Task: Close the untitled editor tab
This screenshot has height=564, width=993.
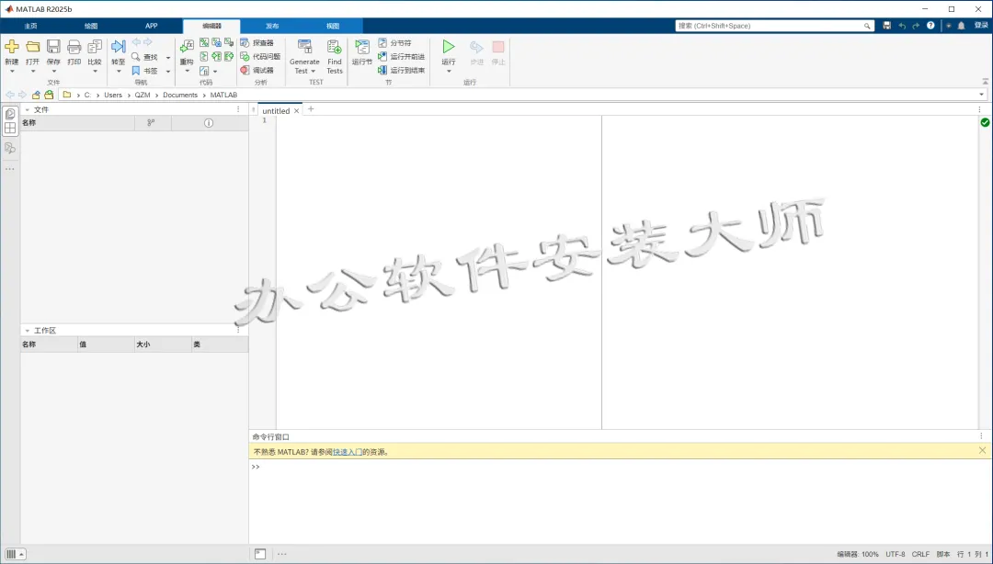Action: coord(296,111)
